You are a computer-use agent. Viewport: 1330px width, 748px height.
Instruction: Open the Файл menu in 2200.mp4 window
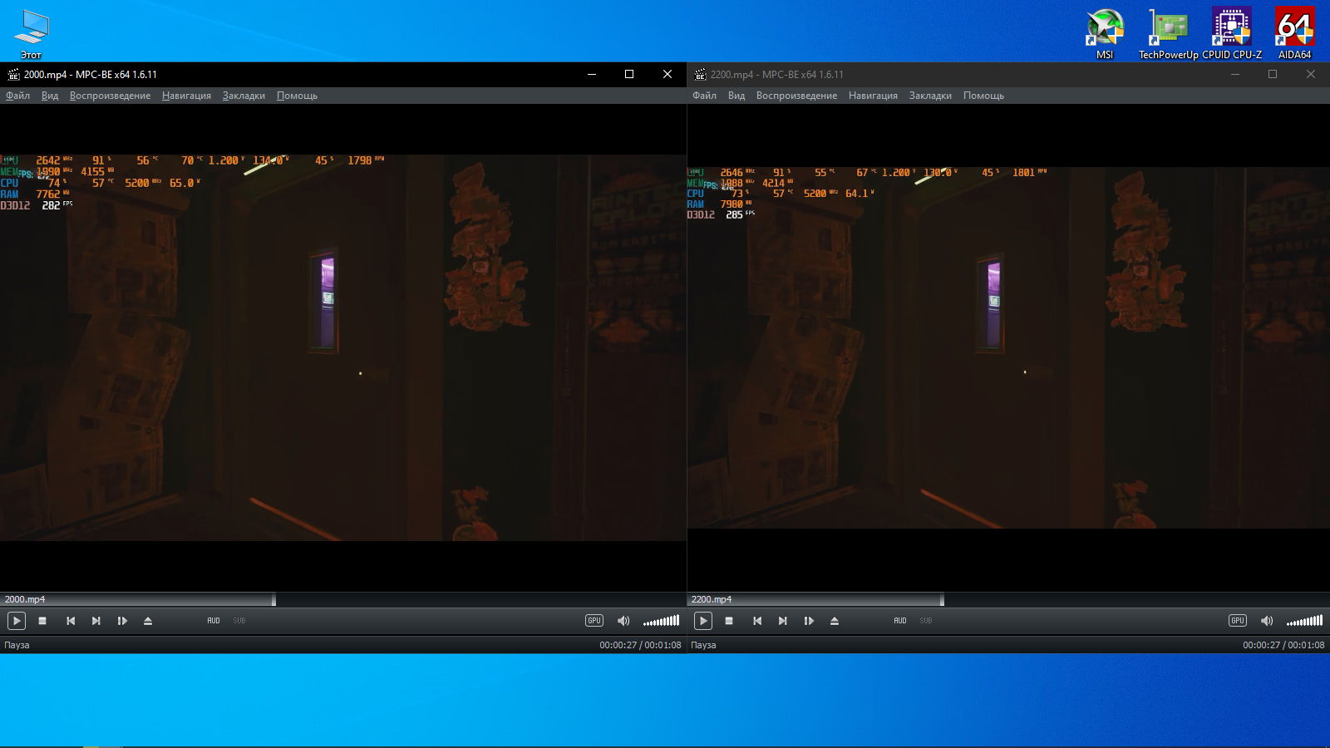point(704,96)
